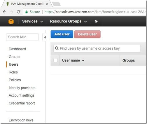Collapse the IAM sidebar with arrow handle
Screen dimensions: 147x124
tap(45, 37)
